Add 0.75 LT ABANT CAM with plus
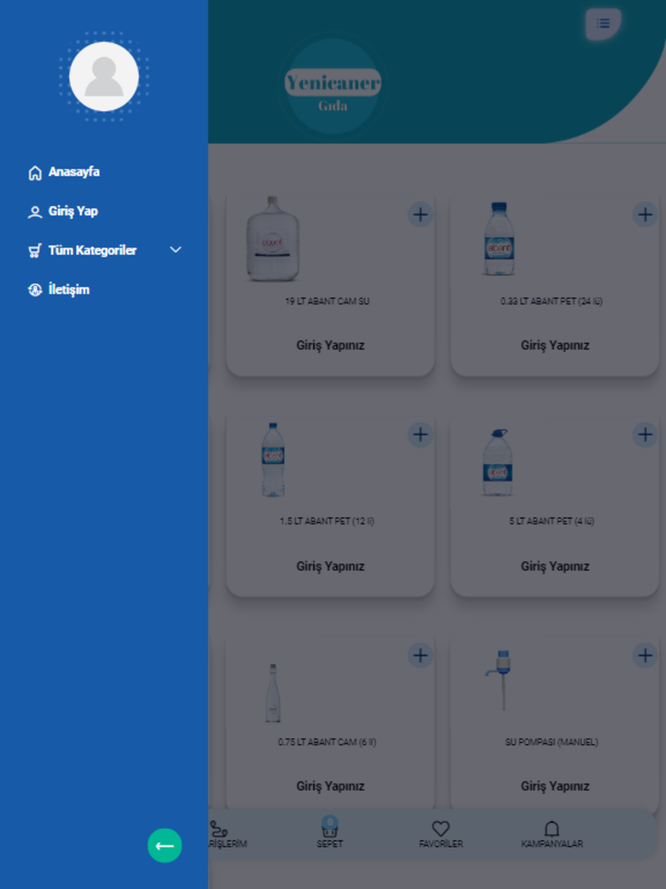The image size is (666, 889). point(420,655)
